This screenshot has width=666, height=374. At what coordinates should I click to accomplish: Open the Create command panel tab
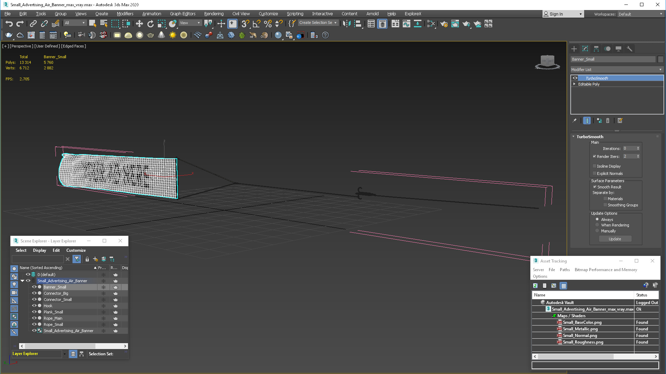[574, 49]
